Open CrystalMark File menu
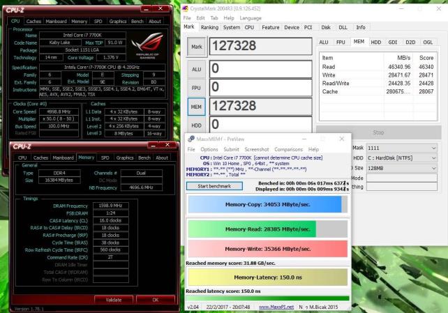448x313 pixels. click(187, 18)
